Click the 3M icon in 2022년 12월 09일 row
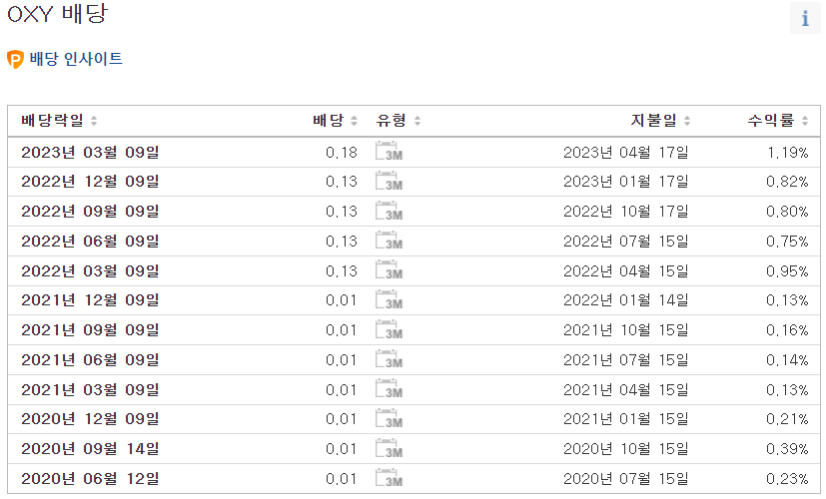 coord(389,181)
